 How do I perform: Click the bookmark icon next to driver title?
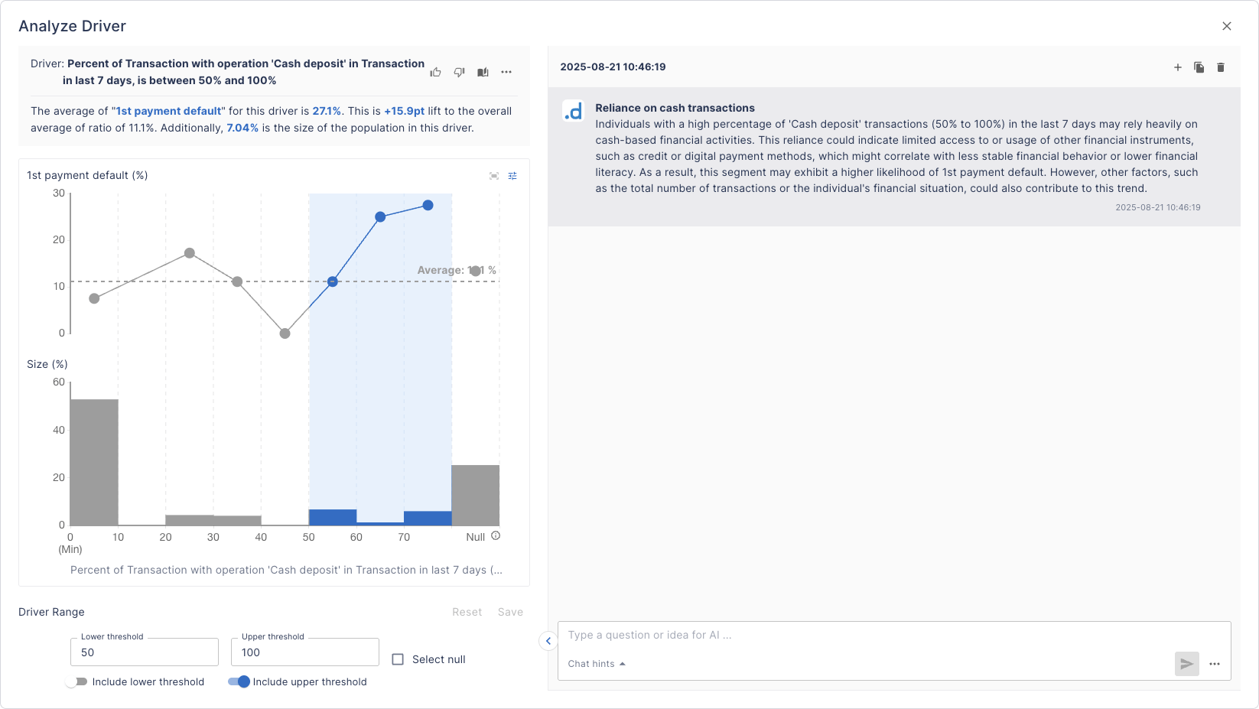click(x=483, y=72)
